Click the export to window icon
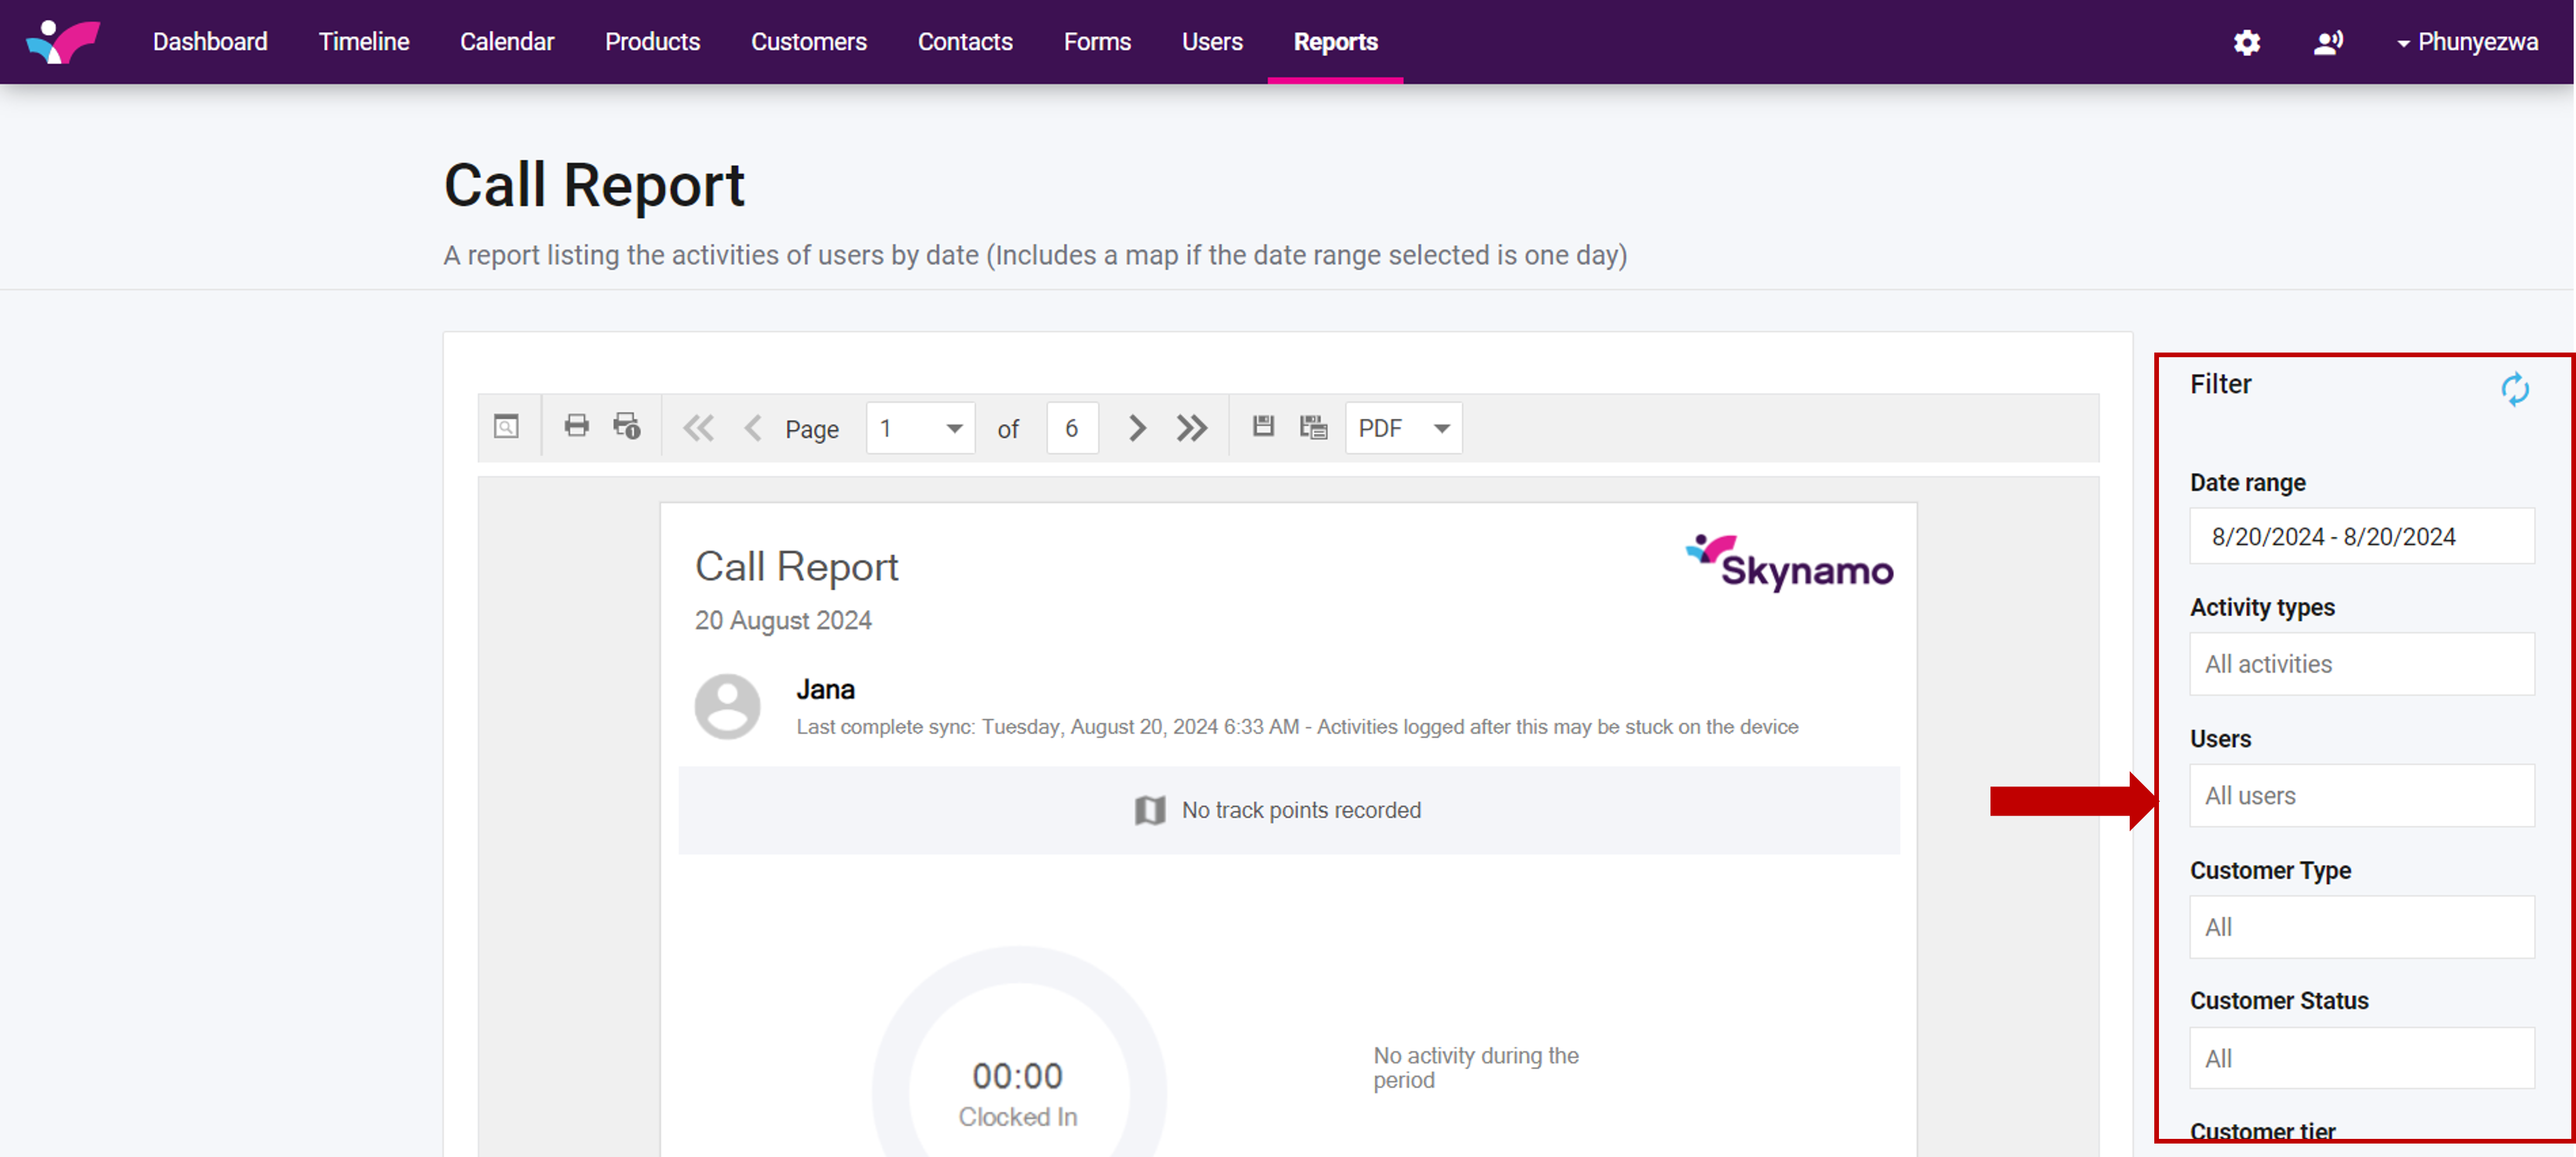Viewport: 2576px width, 1157px height. (x=1313, y=427)
